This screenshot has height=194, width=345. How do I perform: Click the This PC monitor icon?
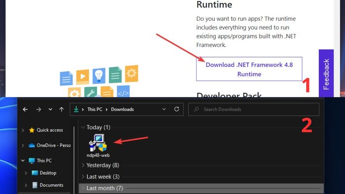click(32, 161)
